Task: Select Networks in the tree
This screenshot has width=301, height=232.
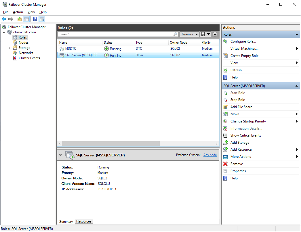Action: click(x=26, y=53)
